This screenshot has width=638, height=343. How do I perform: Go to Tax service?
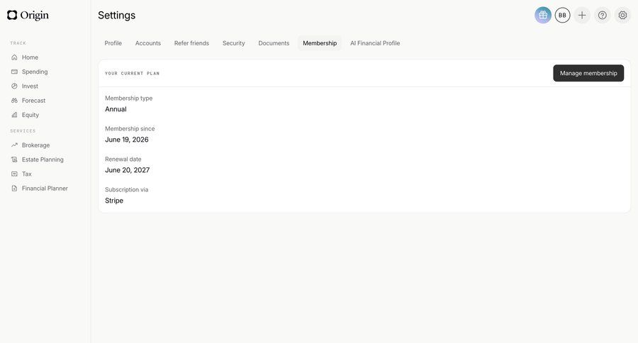(27, 174)
